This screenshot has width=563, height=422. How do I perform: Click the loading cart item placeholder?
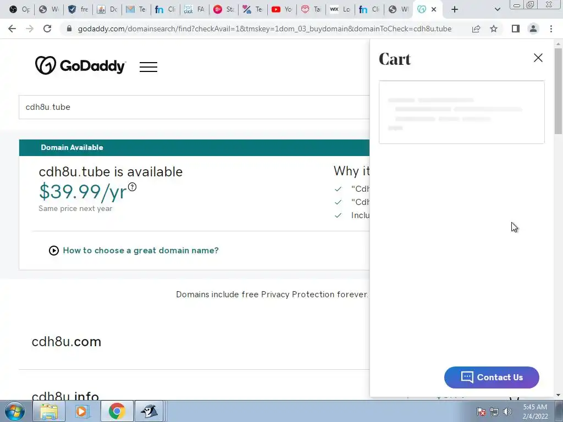[x=462, y=112]
